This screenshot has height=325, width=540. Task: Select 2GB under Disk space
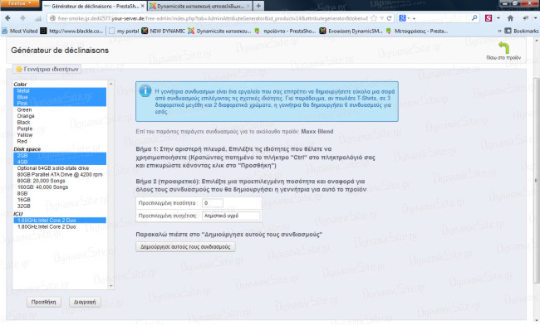[x=60, y=155]
